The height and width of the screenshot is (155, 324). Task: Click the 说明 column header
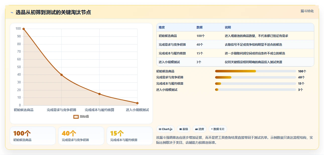click(x=228, y=27)
